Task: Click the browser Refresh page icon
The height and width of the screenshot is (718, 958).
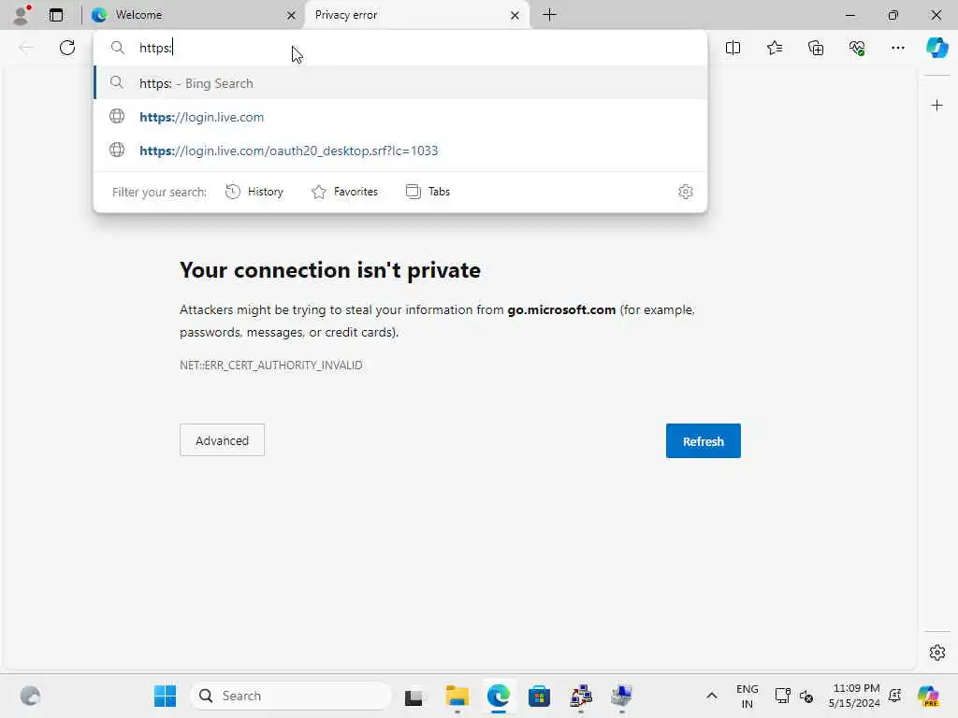Action: pos(67,48)
